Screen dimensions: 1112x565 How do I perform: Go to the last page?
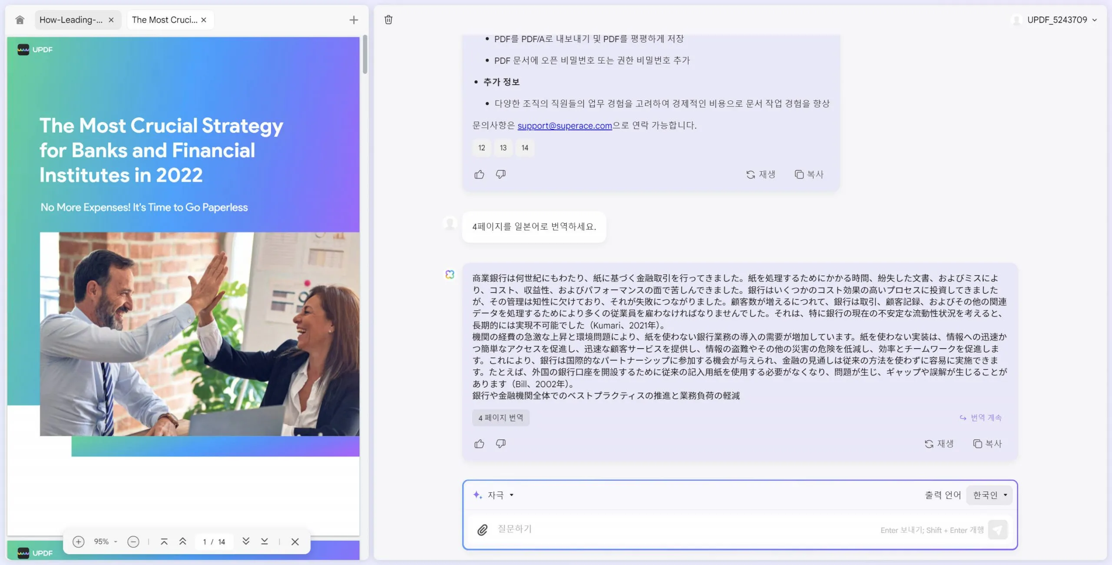(265, 541)
